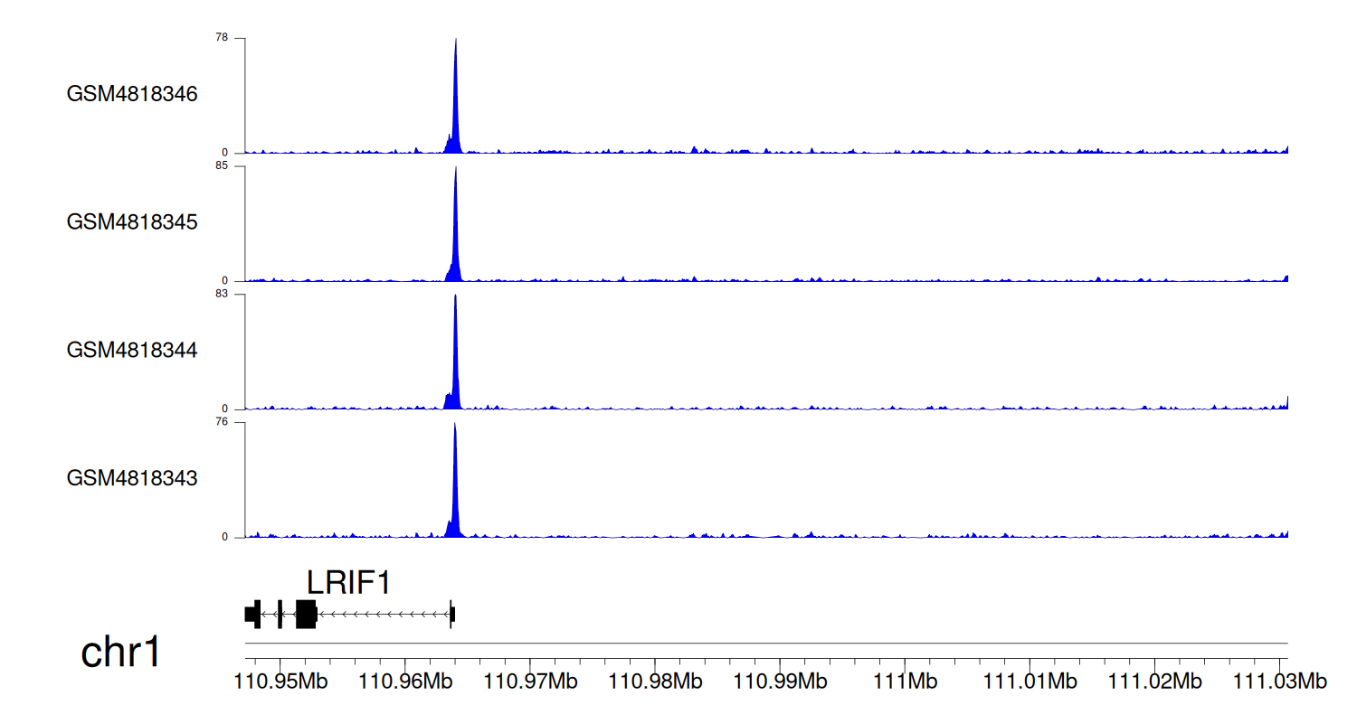Screen dimensions: 1357x705
Task: Select the GSM4818343 track label
Action: [x=132, y=477]
